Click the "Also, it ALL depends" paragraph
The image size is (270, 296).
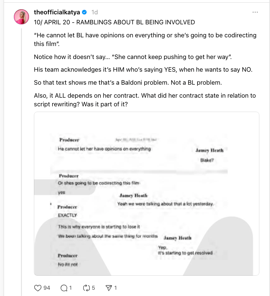(x=145, y=100)
